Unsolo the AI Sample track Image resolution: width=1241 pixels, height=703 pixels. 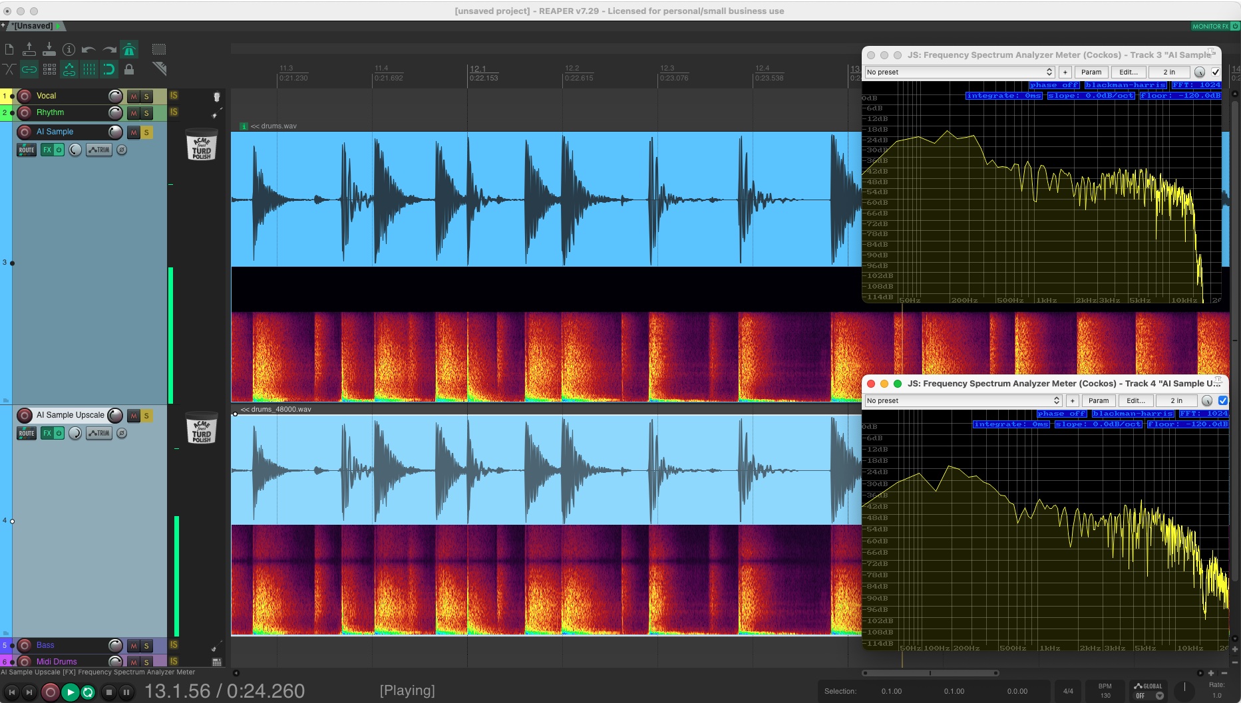pos(146,132)
